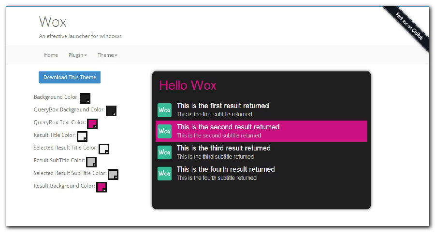Click the Download This Theme button
The width and height of the screenshot is (435, 232).
pyautogui.click(x=70, y=77)
